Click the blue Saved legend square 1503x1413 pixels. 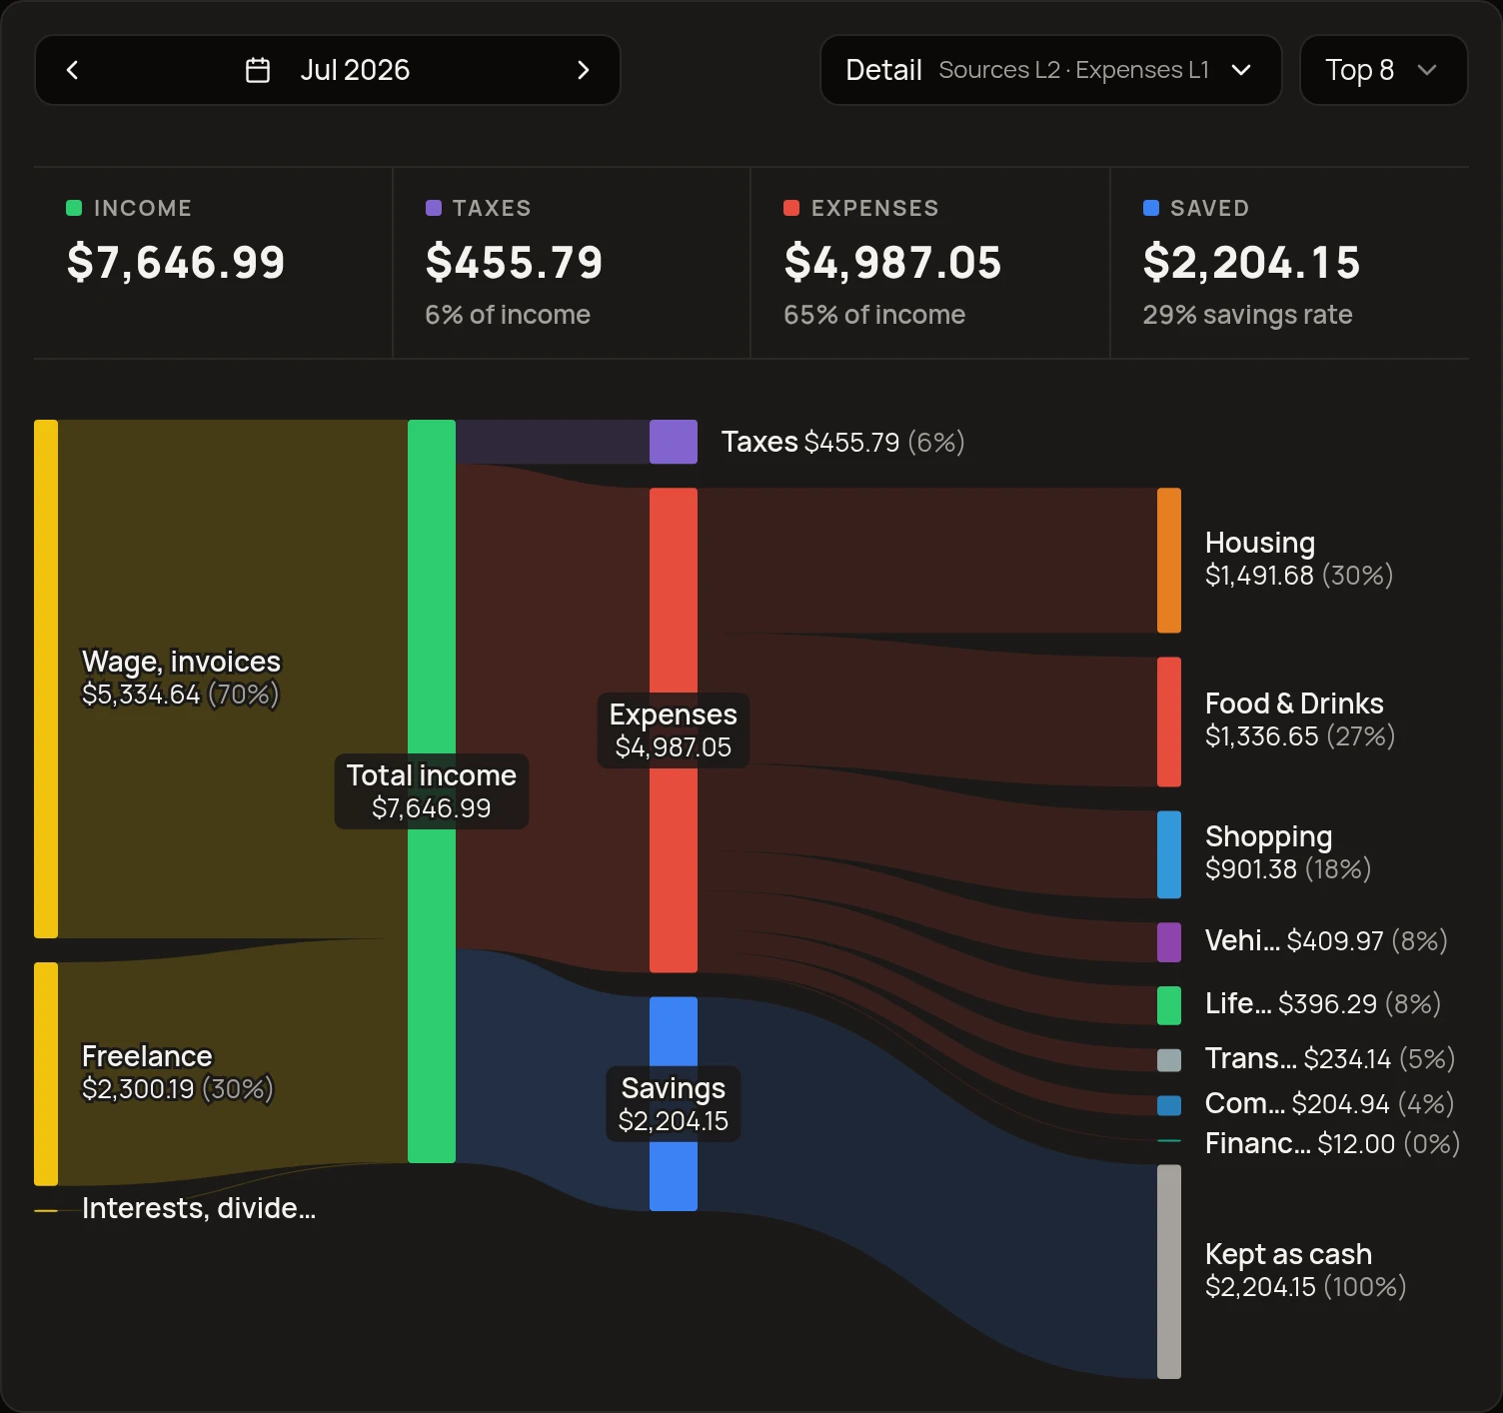pyautogui.click(x=1151, y=208)
